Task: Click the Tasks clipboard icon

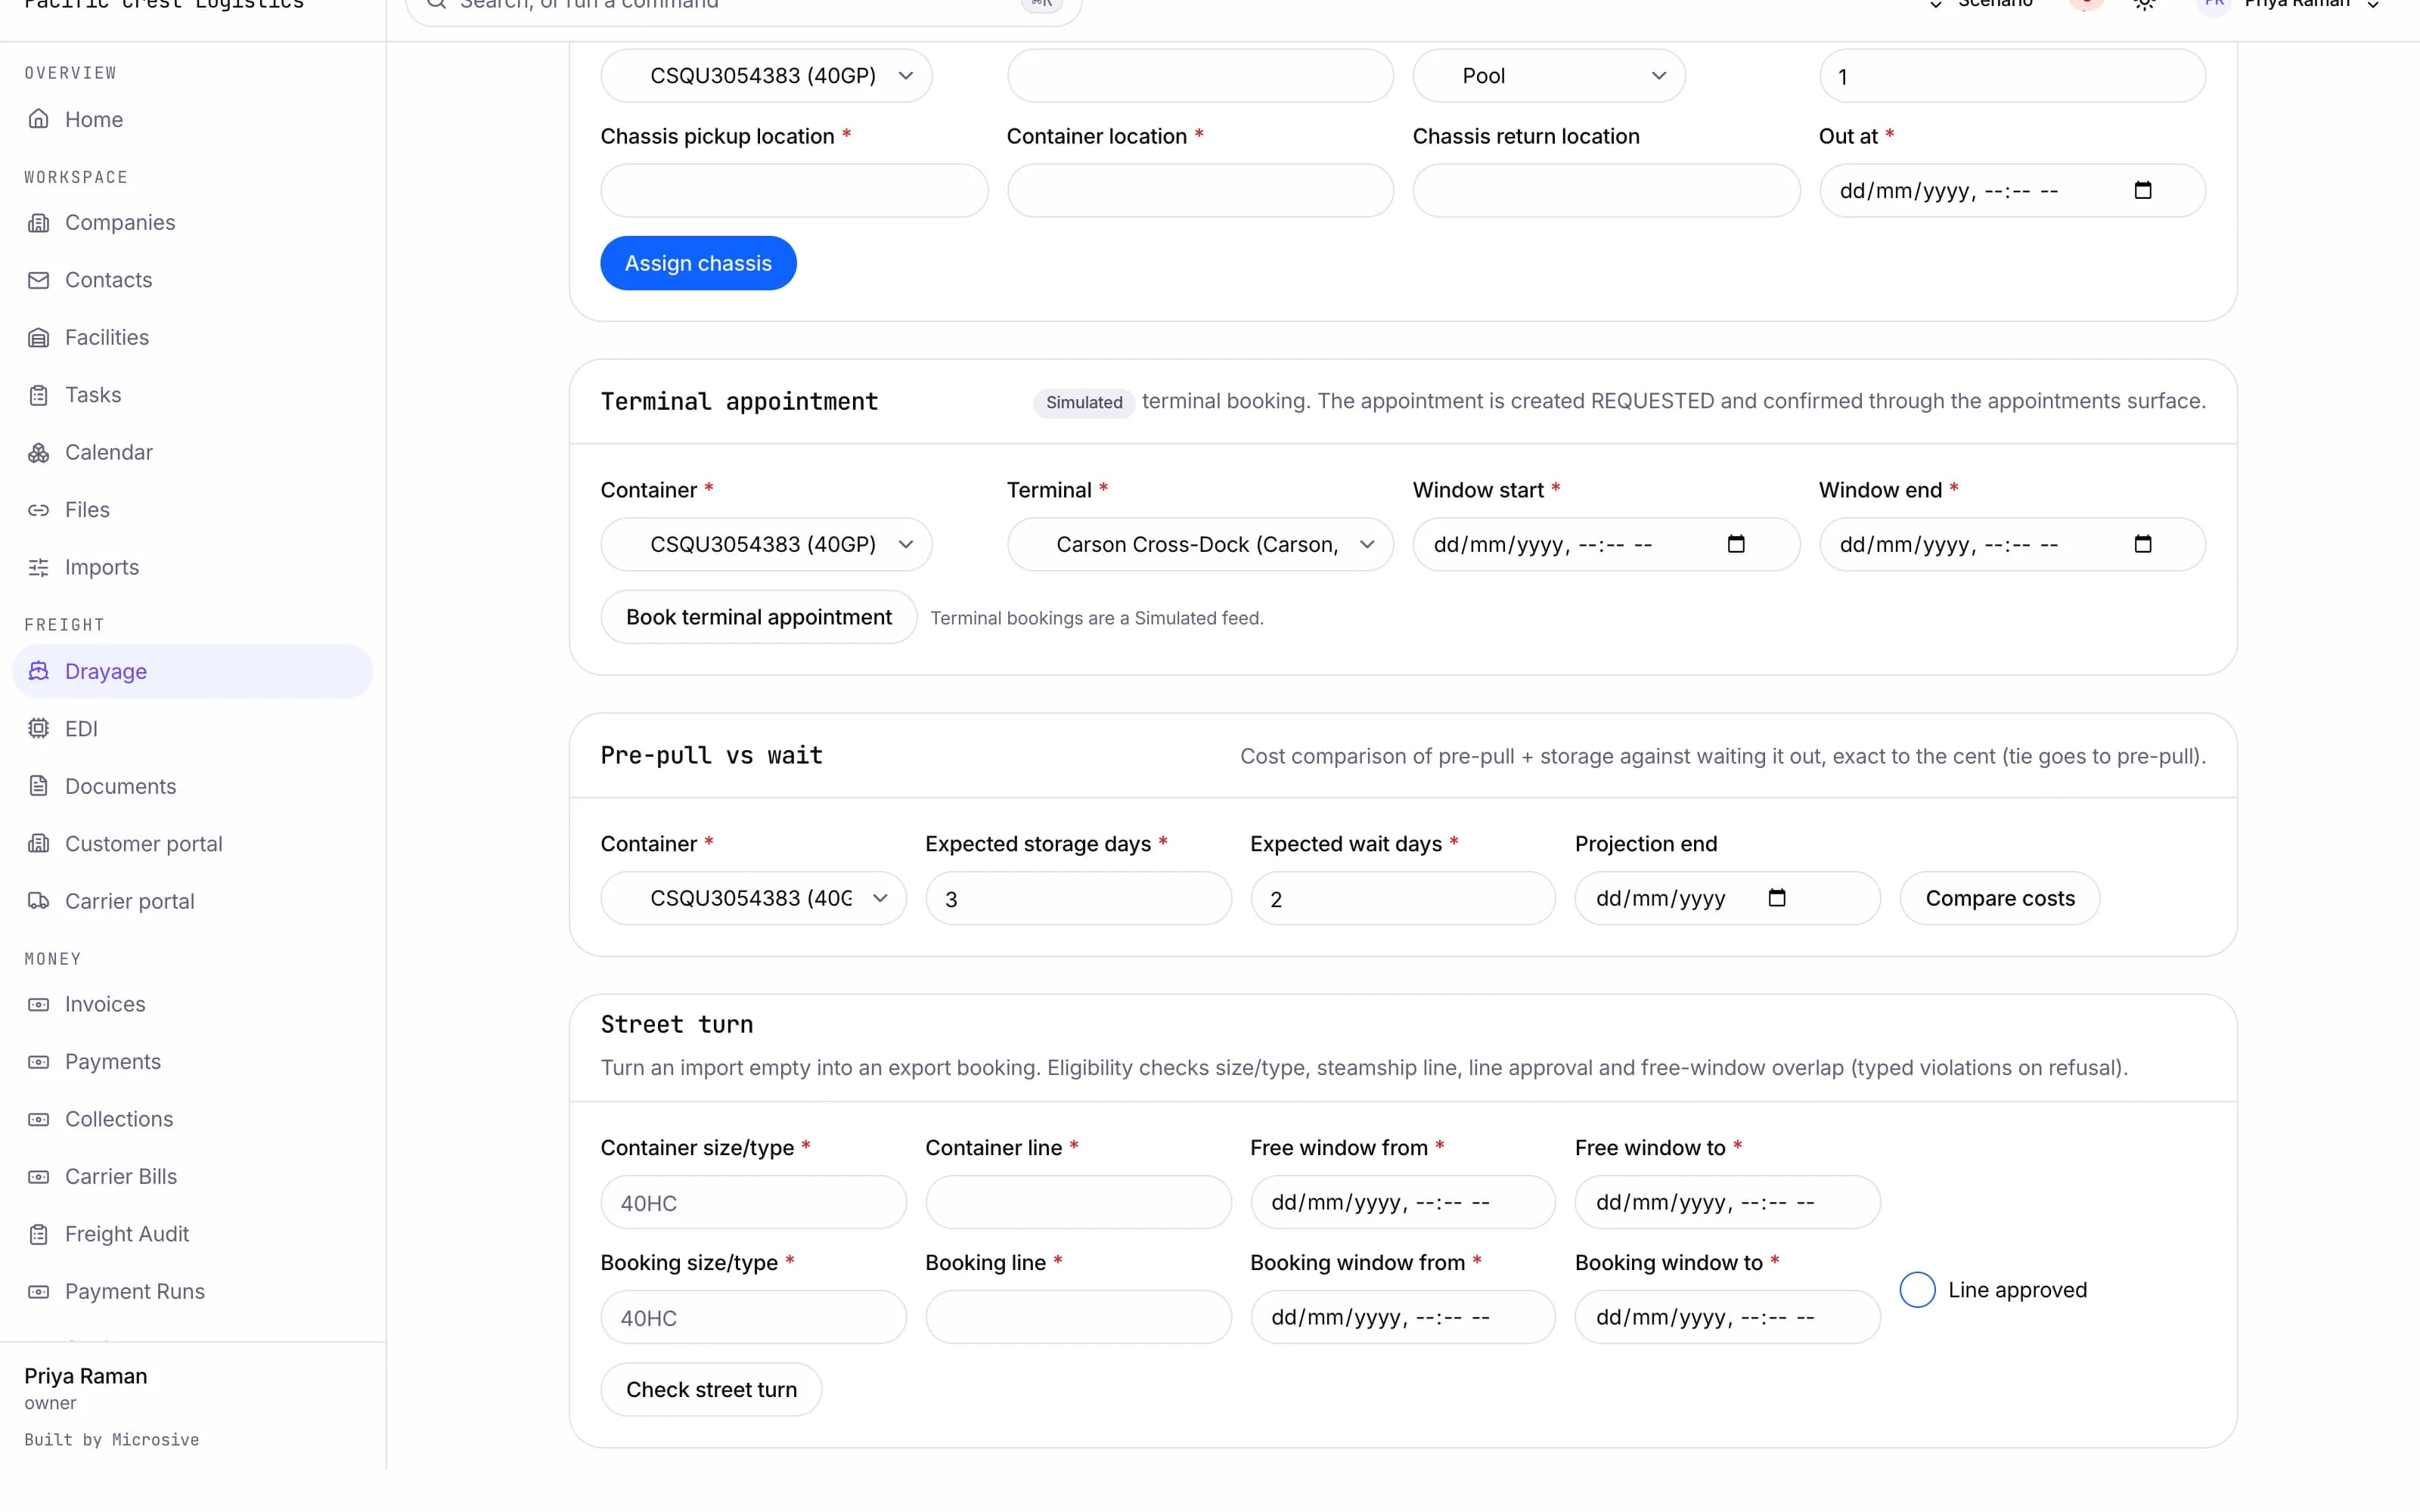Action: pyautogui.click(x=38, y=395)
